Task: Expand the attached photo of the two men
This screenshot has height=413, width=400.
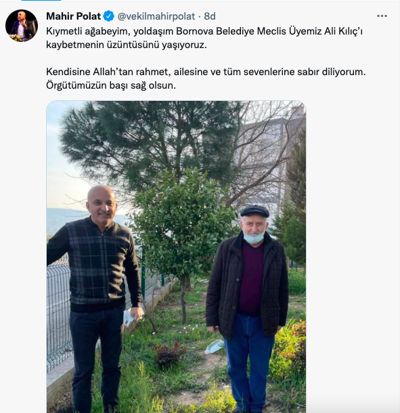Action: [176, 257]
